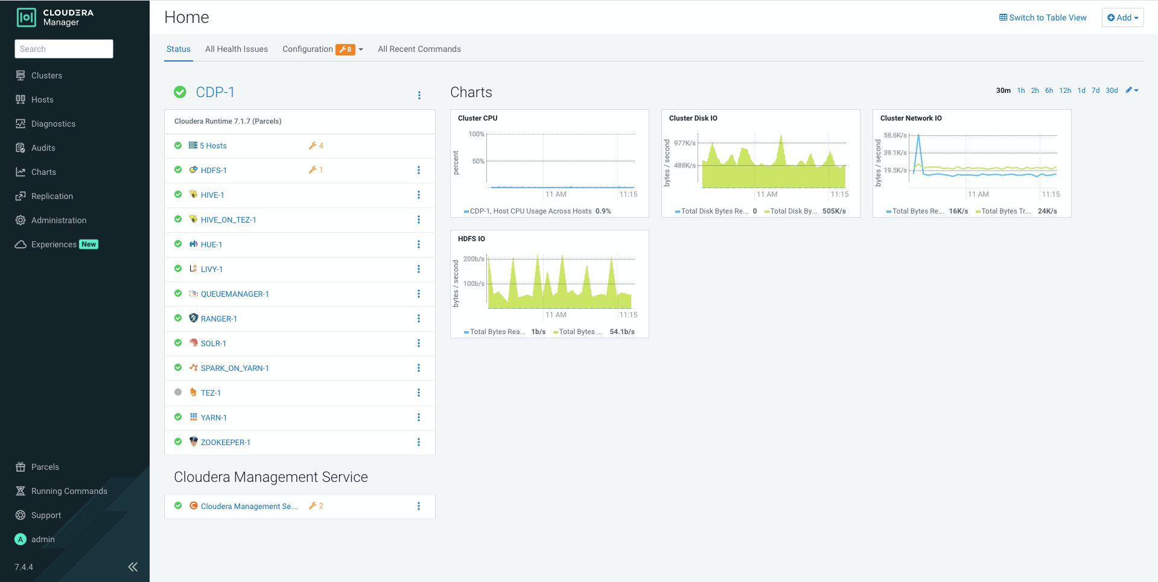Image resolution: width=1158 pixels, height=582 pixels.
Task: Expand the Configuration tab dropdown arrow
Action: click(x=361, y=49)
